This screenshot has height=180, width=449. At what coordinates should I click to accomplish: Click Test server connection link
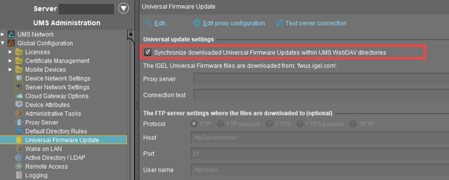pos(316,23)
